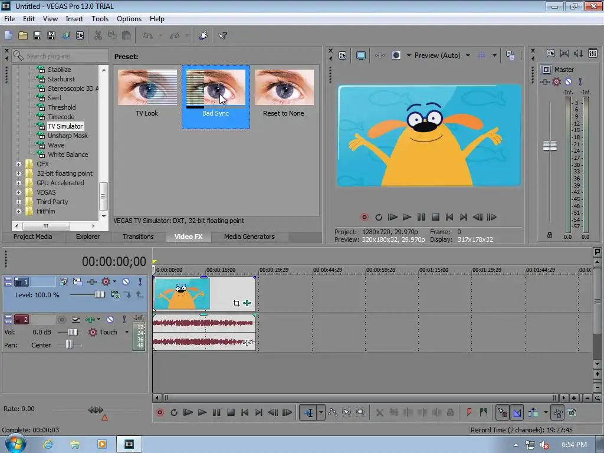Image resolution: width=604 pixels, height=453 pixels.
Task: Pause playback in the preview transport
Action: [421, 217]
